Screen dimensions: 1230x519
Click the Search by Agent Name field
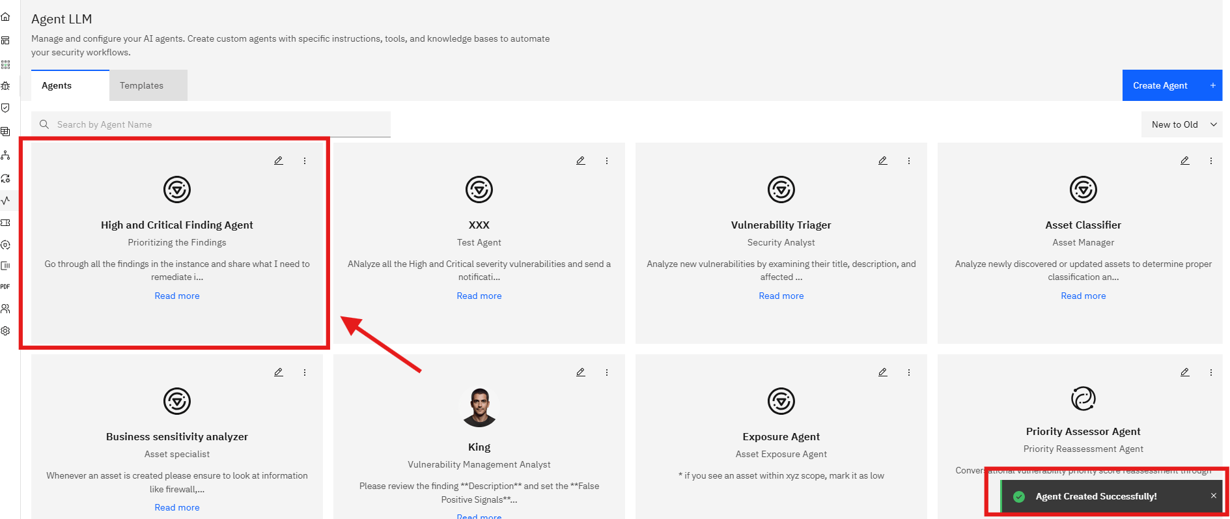click(x=211, y=124)
